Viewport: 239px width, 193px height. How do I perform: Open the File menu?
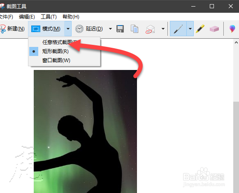[x=6, y=16]
